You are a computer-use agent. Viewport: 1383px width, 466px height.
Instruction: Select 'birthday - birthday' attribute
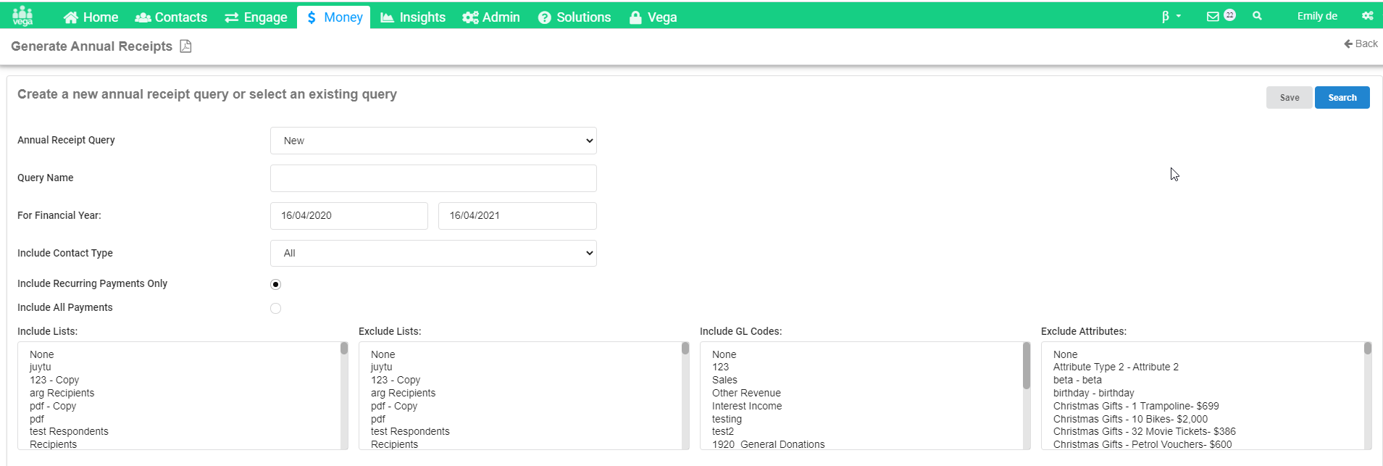(x=1094, y=393)
